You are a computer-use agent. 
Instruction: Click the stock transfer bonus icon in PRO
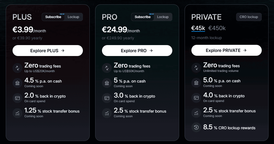point(107,113)
